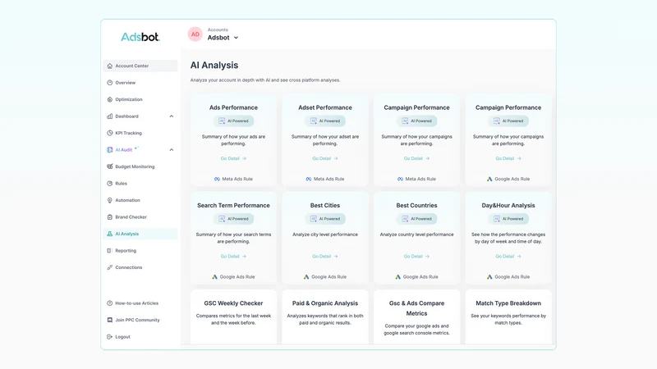Select AI Analysis in the sidebar

[x=140, y=234]
